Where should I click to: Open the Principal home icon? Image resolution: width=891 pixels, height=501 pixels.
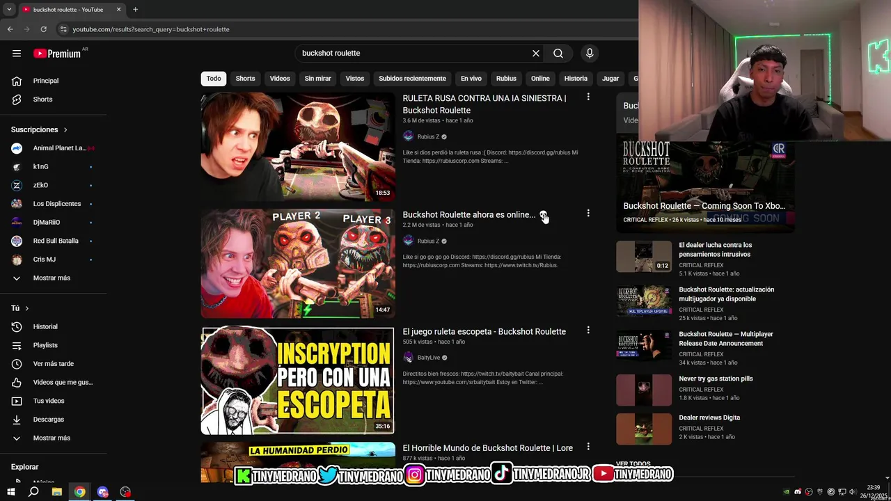click(17, 81)
